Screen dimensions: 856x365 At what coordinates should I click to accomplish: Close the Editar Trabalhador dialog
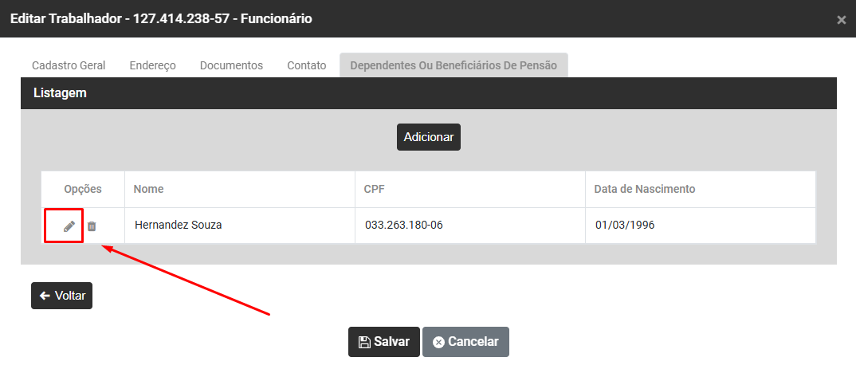click(841, 20)
